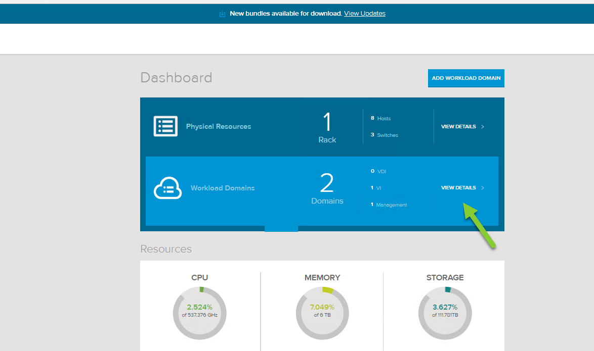The height and width of the screenshot is (351, 594).
Task: Select the 1 VI domain entry
Action: pyautogui.click(x=376, y=188)
